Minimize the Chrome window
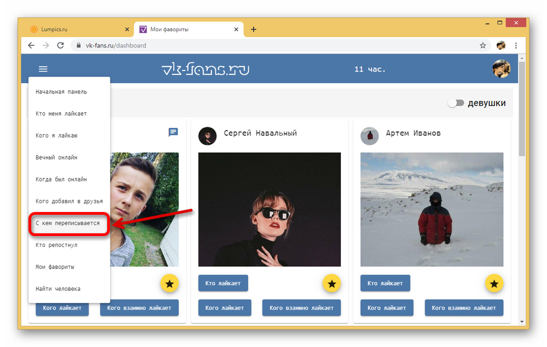The image size is (547, 347). (487, 23)
